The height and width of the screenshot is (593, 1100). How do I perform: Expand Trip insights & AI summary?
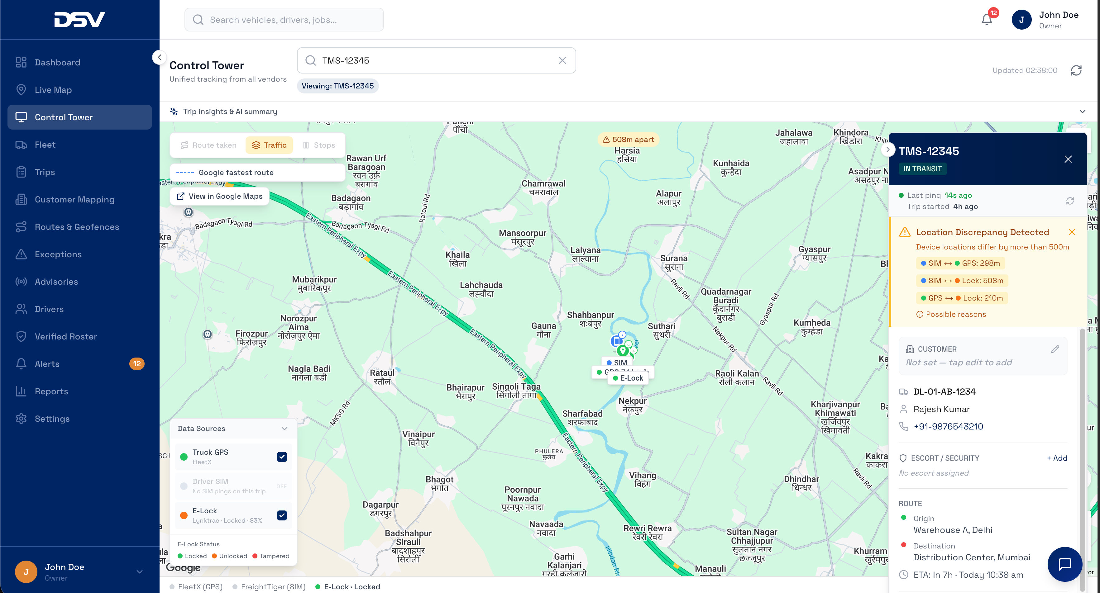pos(628,111)
